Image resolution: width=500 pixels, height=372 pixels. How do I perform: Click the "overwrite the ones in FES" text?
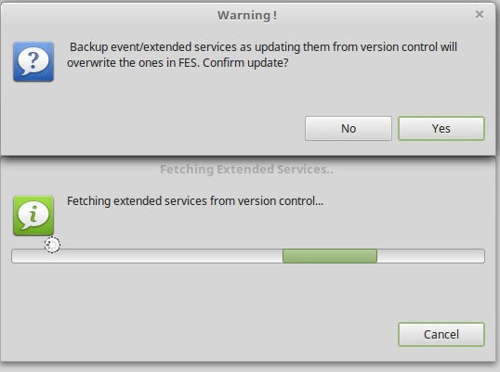[133, 63]
